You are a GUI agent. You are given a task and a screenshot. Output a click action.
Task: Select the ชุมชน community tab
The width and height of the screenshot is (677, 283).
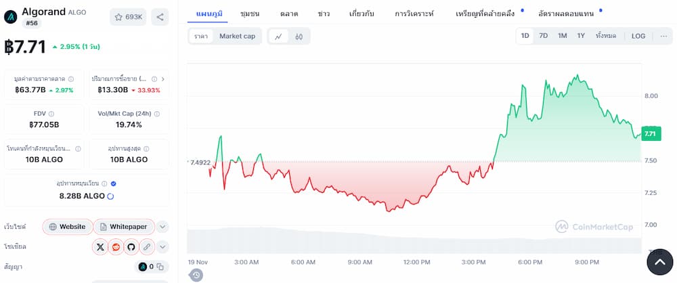(x=250, y=14)
